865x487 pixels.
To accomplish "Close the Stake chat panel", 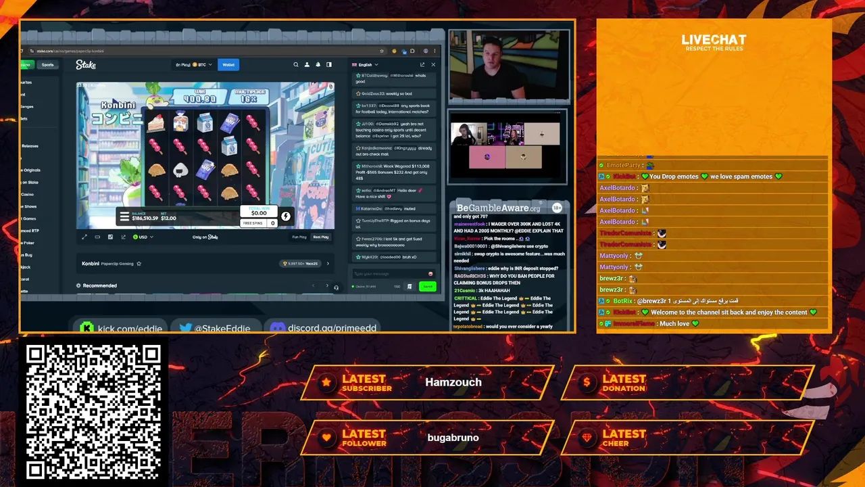I will pos(433,65).
